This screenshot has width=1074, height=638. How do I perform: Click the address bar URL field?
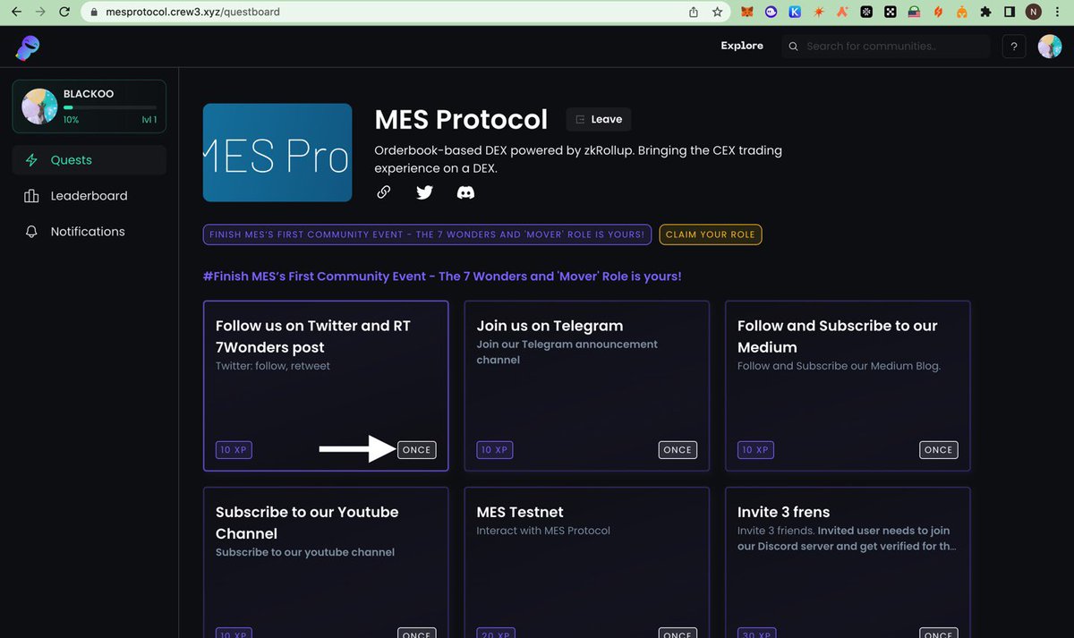click(x=385, y=13)
